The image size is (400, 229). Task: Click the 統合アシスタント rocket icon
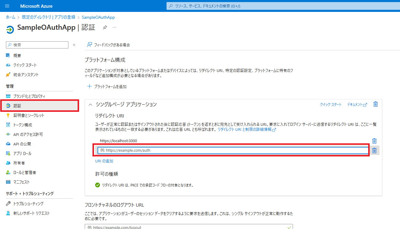tap(8, 75)
